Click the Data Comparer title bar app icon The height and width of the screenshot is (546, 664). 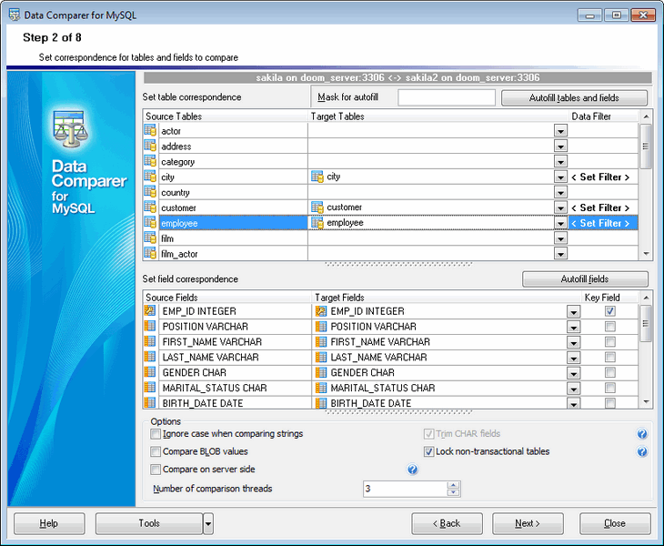point(15,15)
